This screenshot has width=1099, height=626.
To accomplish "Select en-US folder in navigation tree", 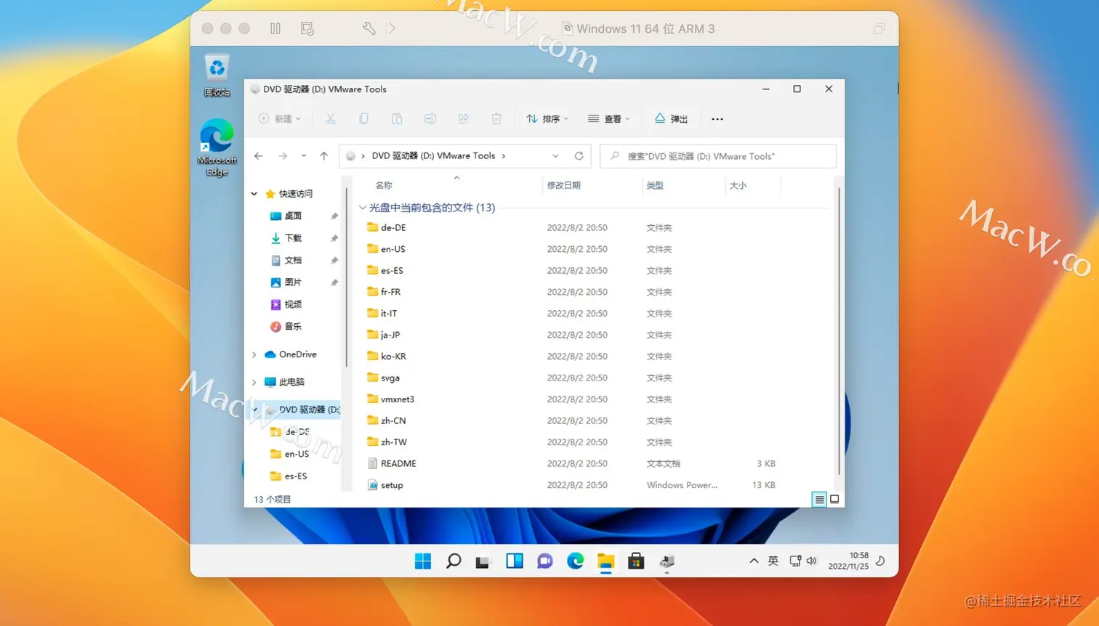I will coord(297,454).
